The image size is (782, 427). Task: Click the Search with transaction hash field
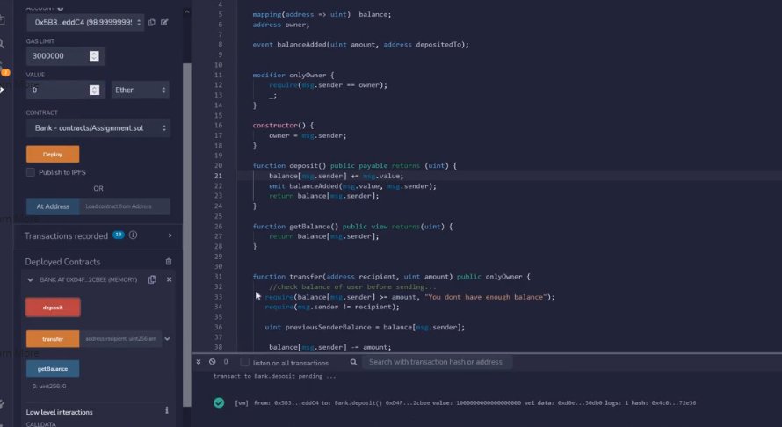437,362
